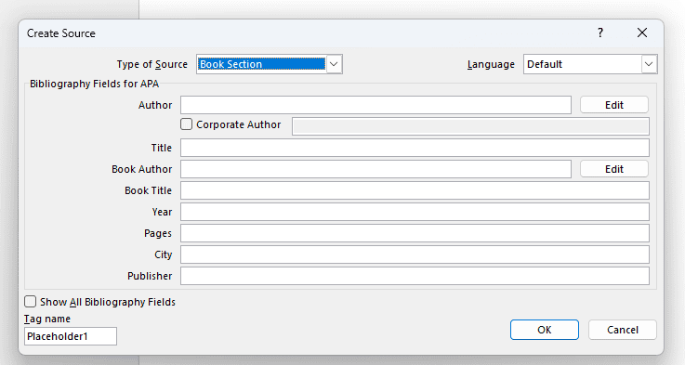Open the Type of Source dropdown arrow
Screen dimensions: 685x365
(x=334, y=64)
